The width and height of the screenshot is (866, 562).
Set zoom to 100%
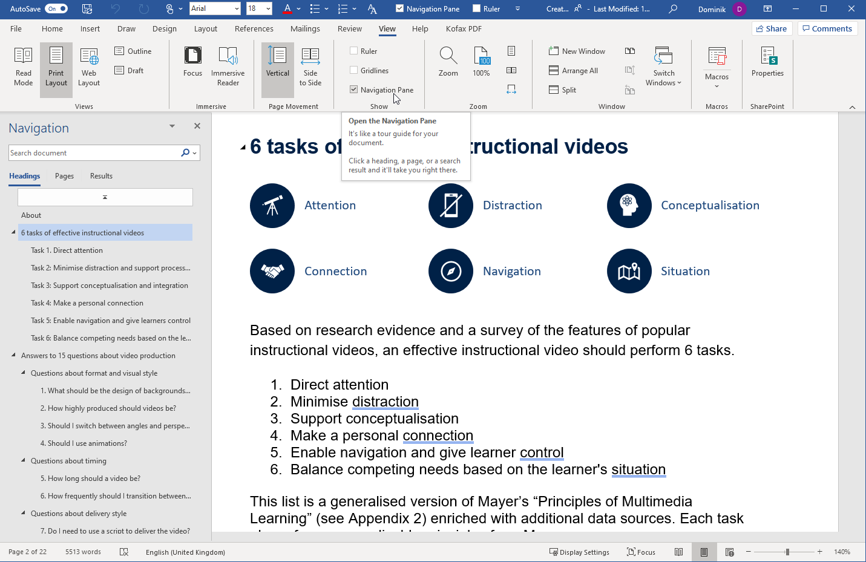(481, 62)
